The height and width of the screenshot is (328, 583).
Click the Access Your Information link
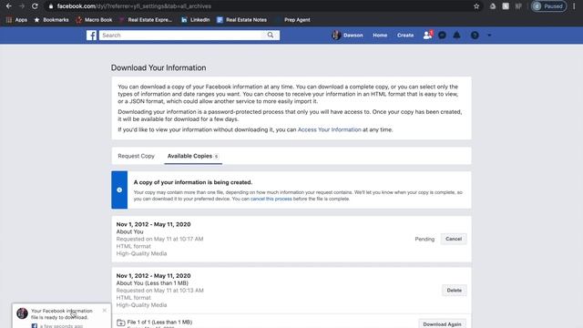[330, 129]
